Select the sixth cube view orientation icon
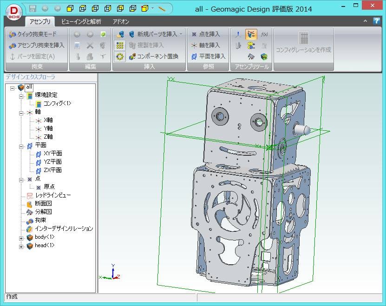This screenshot has width=386, height=306. 133,9
